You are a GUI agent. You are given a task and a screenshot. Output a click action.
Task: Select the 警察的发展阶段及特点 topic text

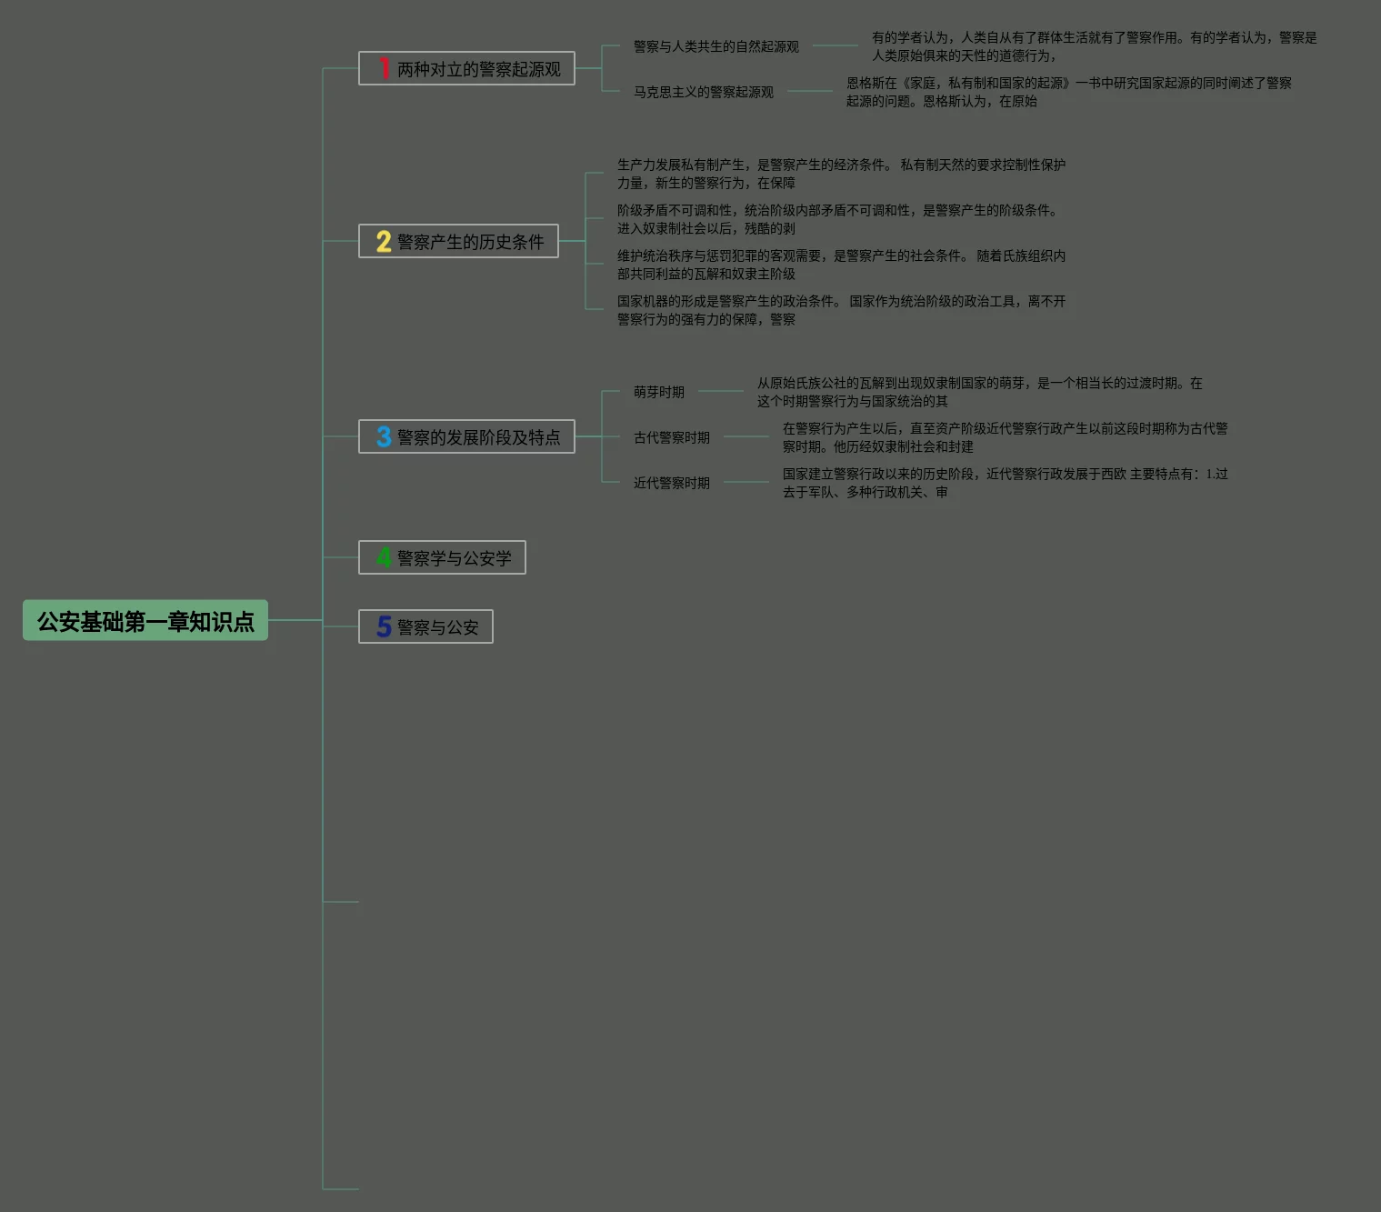click(x=479, y=437)
